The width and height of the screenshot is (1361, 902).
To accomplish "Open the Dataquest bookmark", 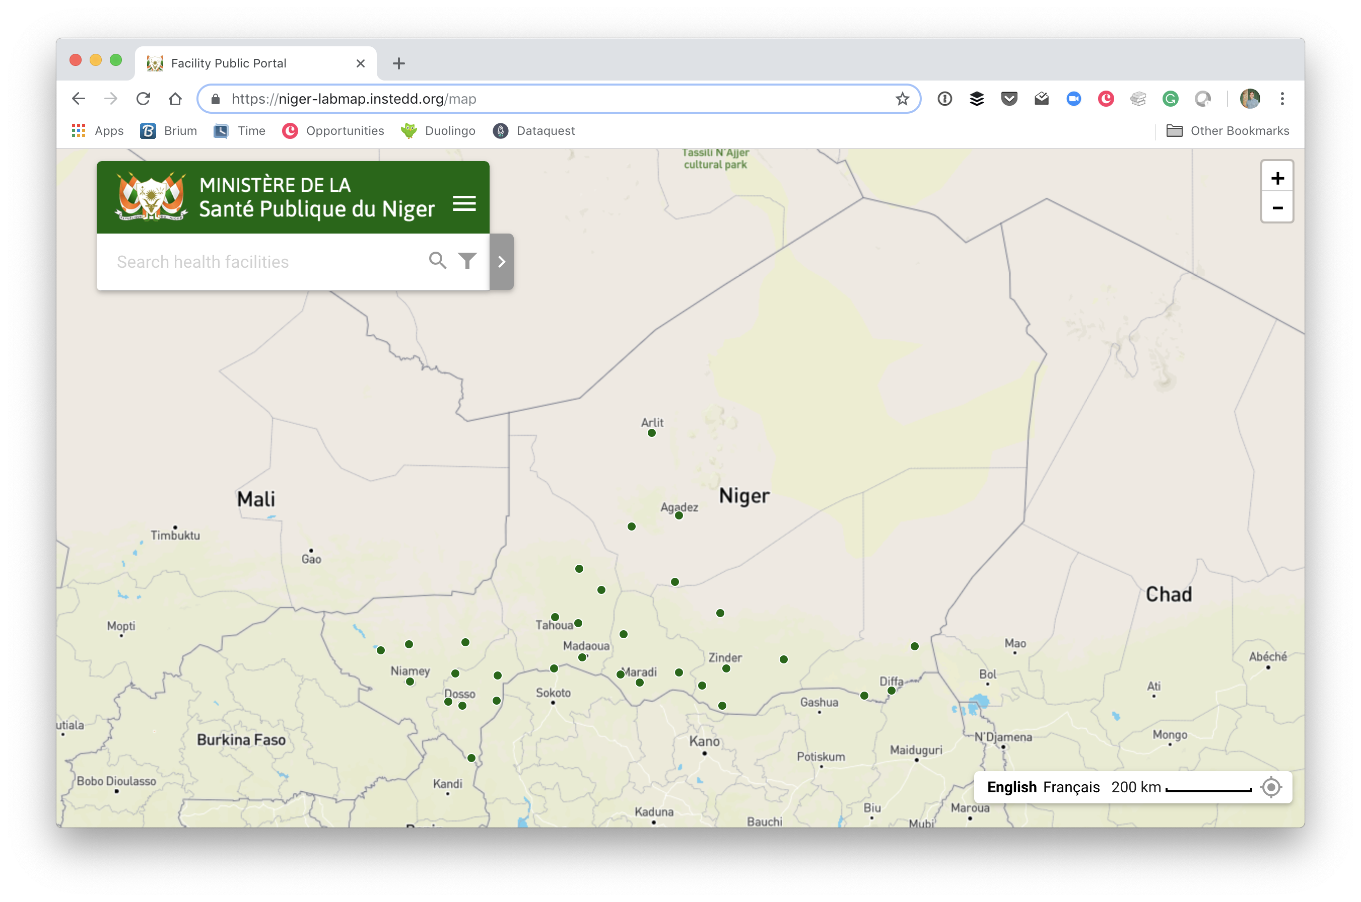I will click(x=533, y=130).
